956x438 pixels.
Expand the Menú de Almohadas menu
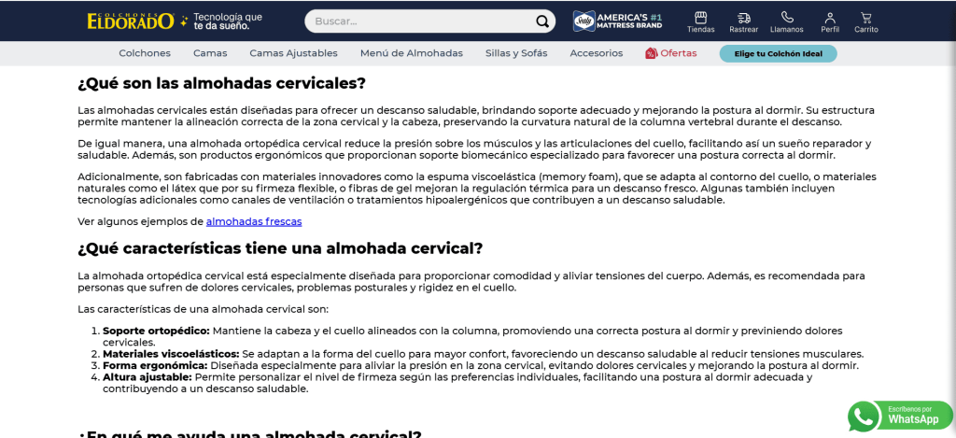411,53
